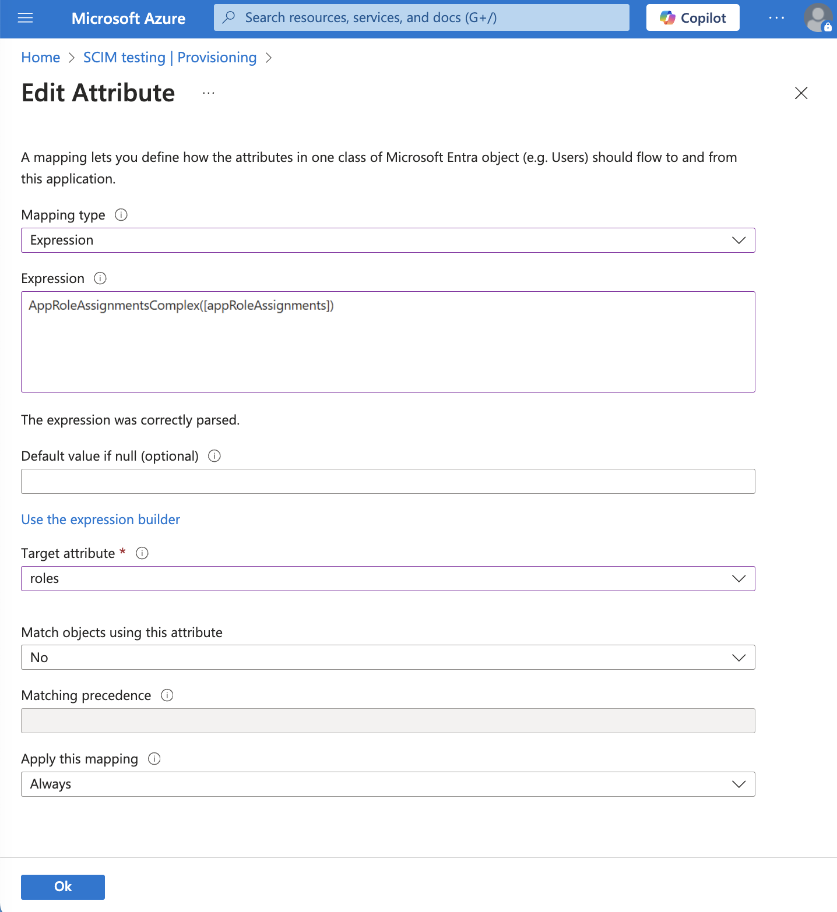The height and width of the screenshot is (912, 837).
Task: View the Matching precedence info icon
Action: [x=167, y=695]
